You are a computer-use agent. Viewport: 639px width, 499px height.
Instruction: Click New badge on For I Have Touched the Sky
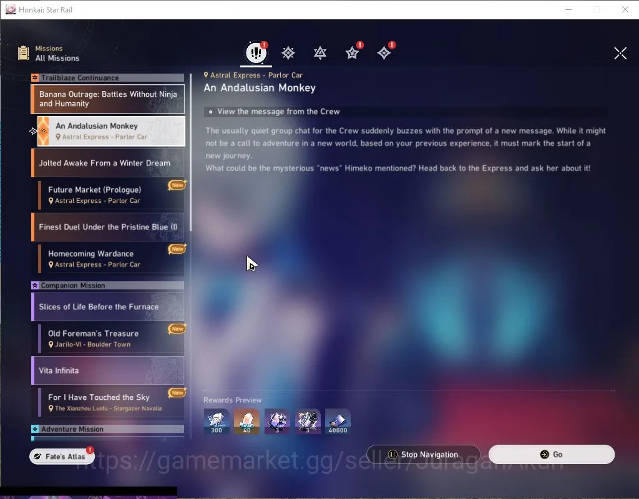pyautogui.click(x=177, y=393)
